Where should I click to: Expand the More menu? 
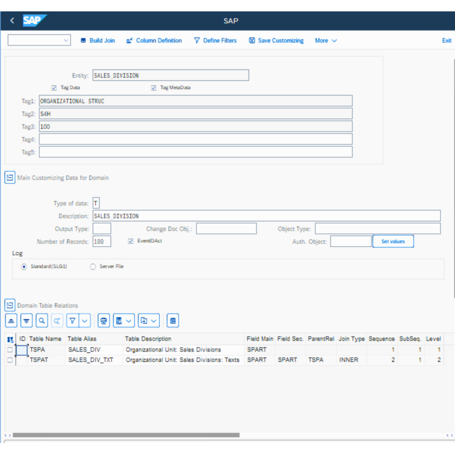pyautogui.click(x=326, y=40)
